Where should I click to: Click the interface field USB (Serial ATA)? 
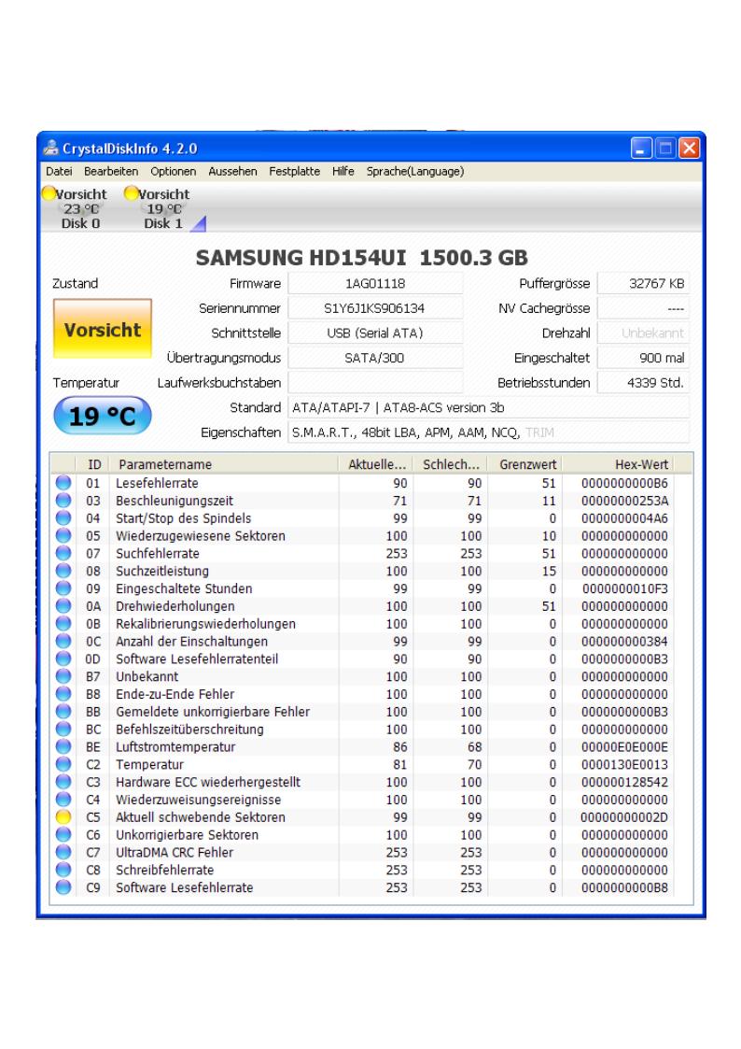click(x=375, y=333)
